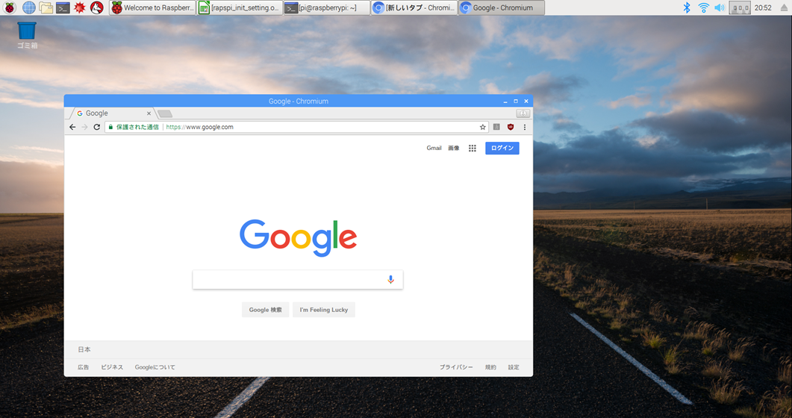Open the プライバシー footer link
792x418 pixels.
pos(456,367)
